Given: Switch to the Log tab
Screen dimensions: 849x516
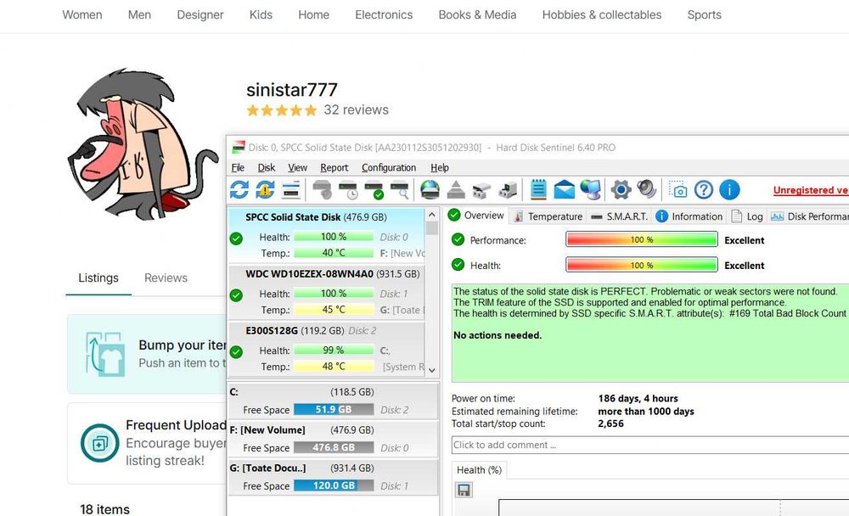Looking at the screenshot, I should click(747, 216).
